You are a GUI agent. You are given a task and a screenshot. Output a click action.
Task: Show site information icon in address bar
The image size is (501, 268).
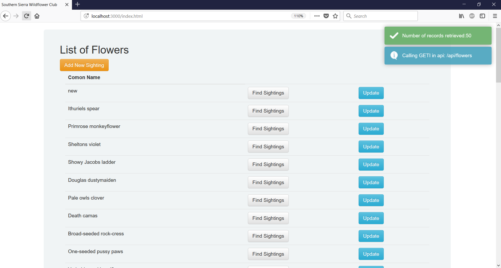tap(86, 16)
